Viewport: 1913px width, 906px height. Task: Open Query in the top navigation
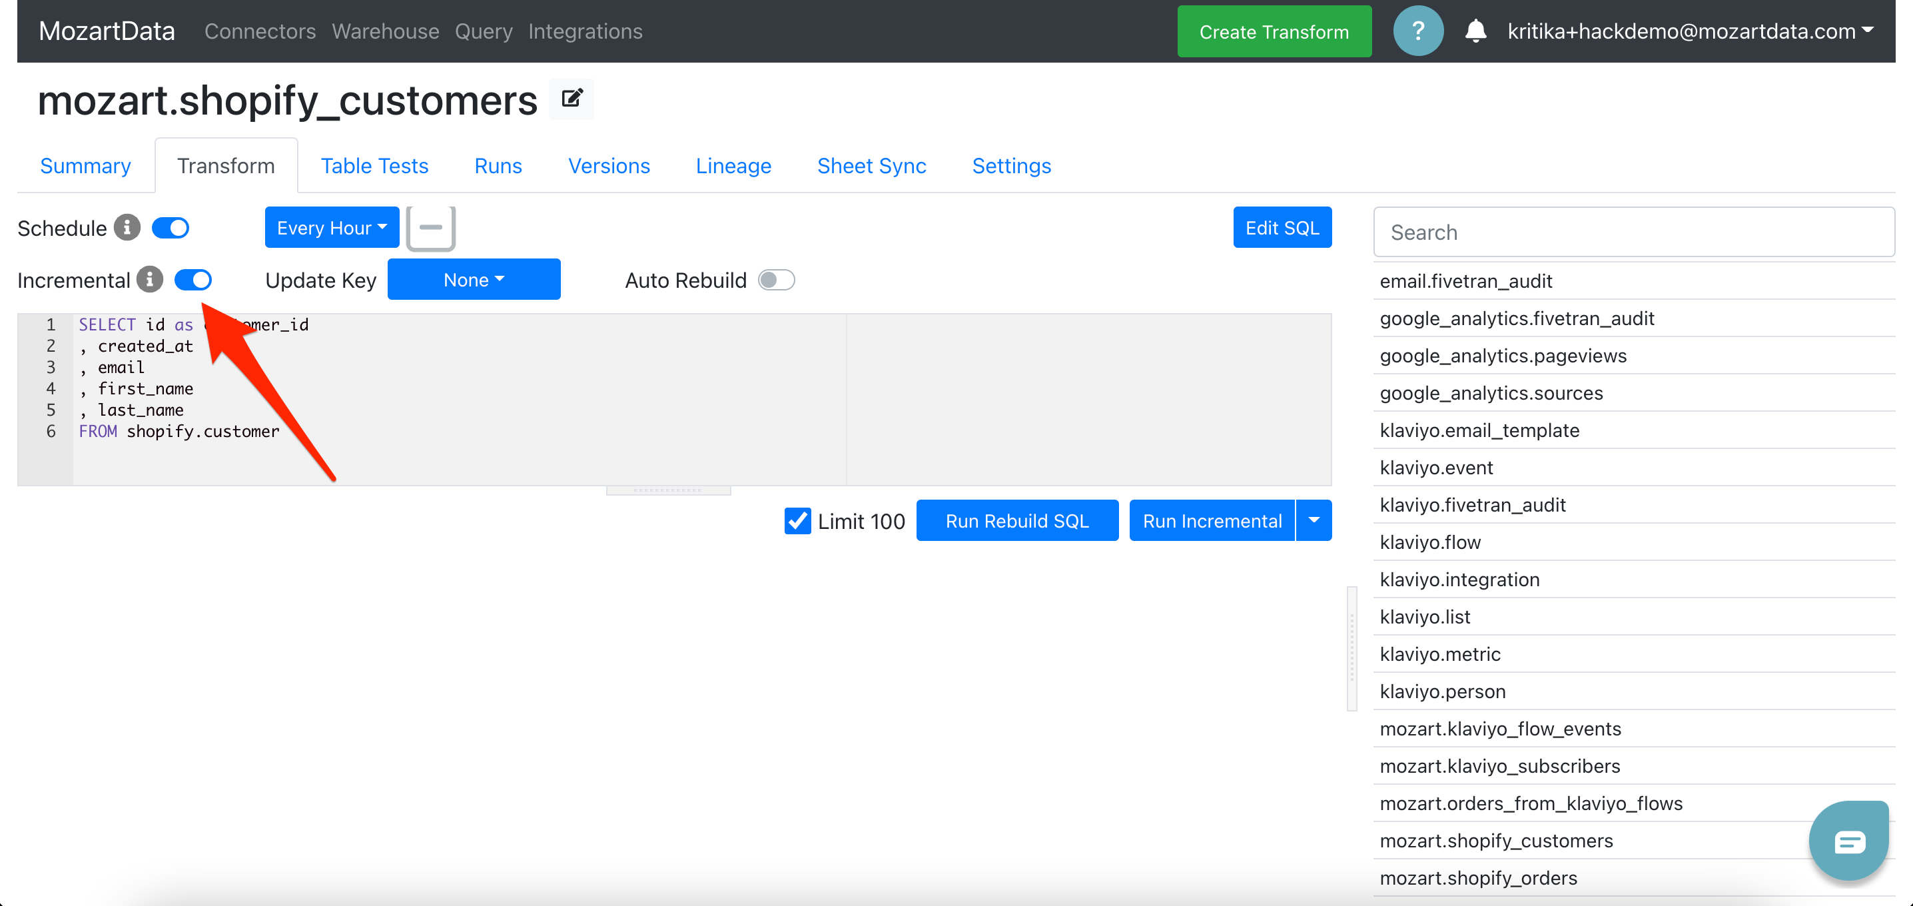(484, 31)
